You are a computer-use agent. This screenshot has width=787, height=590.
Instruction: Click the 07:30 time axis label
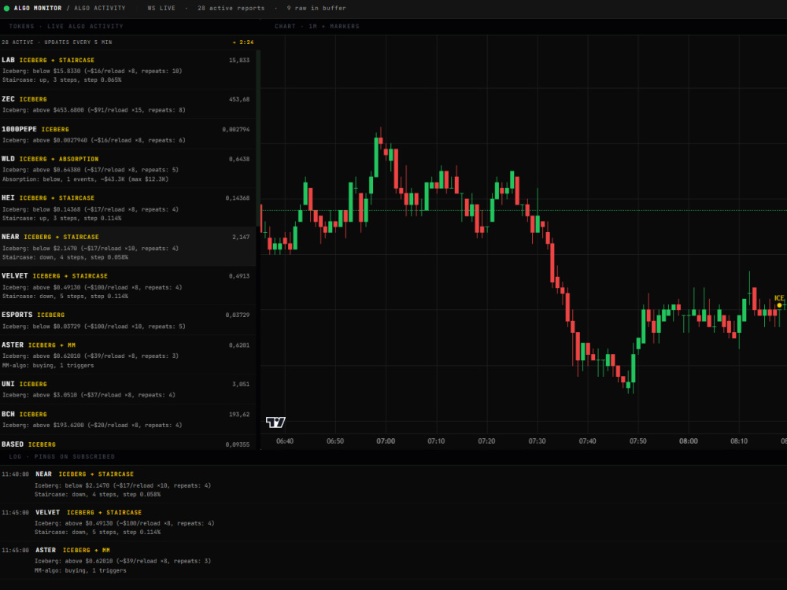[x=537, y=441]
